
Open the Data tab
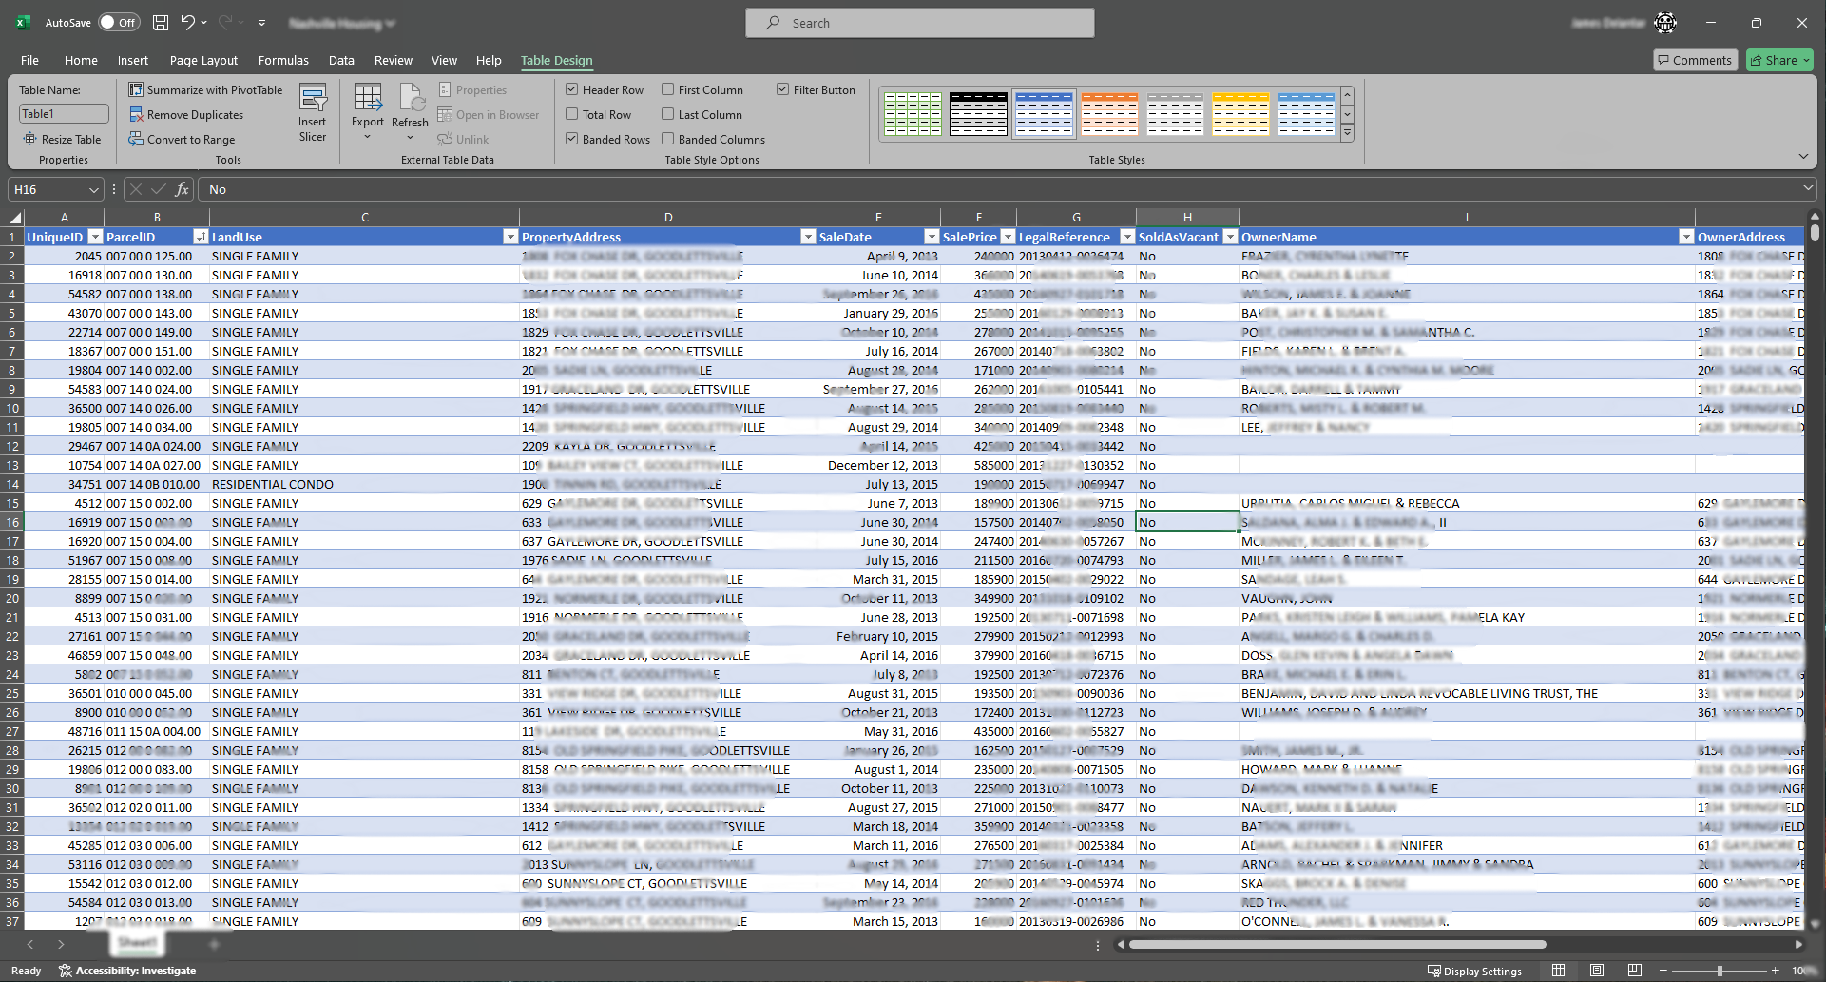point(341,60)
